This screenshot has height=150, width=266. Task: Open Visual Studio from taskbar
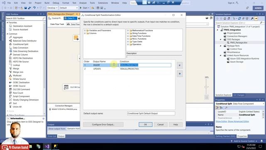coord(47,146)
